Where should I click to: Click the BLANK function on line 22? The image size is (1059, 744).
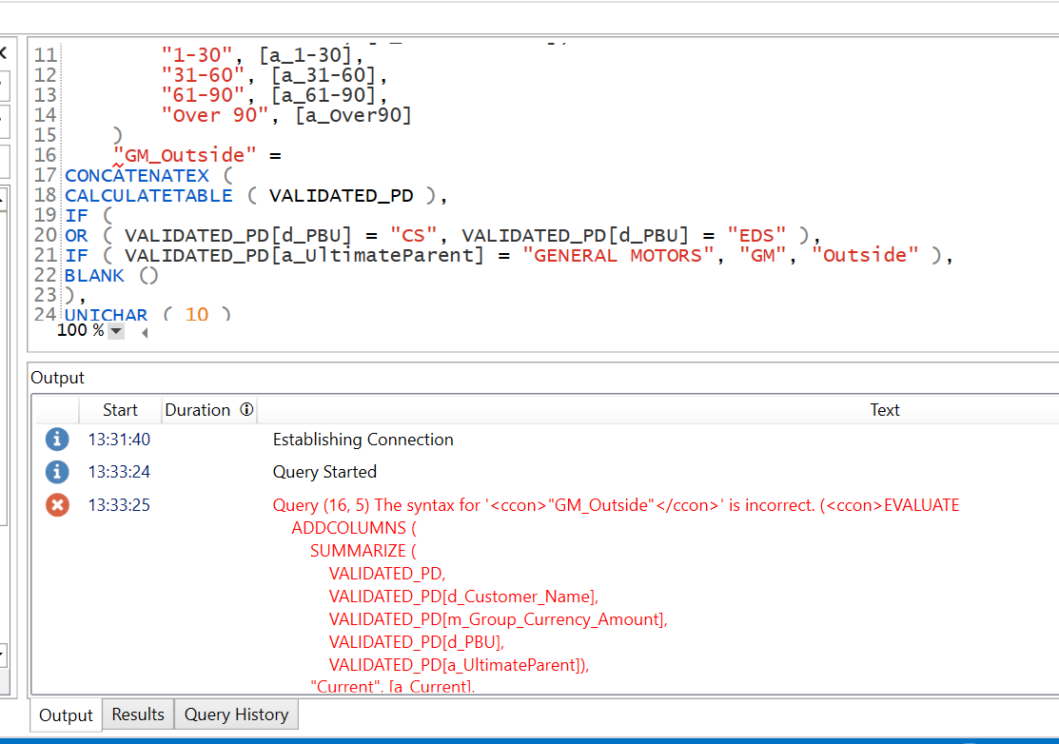[x=94, y=276]
